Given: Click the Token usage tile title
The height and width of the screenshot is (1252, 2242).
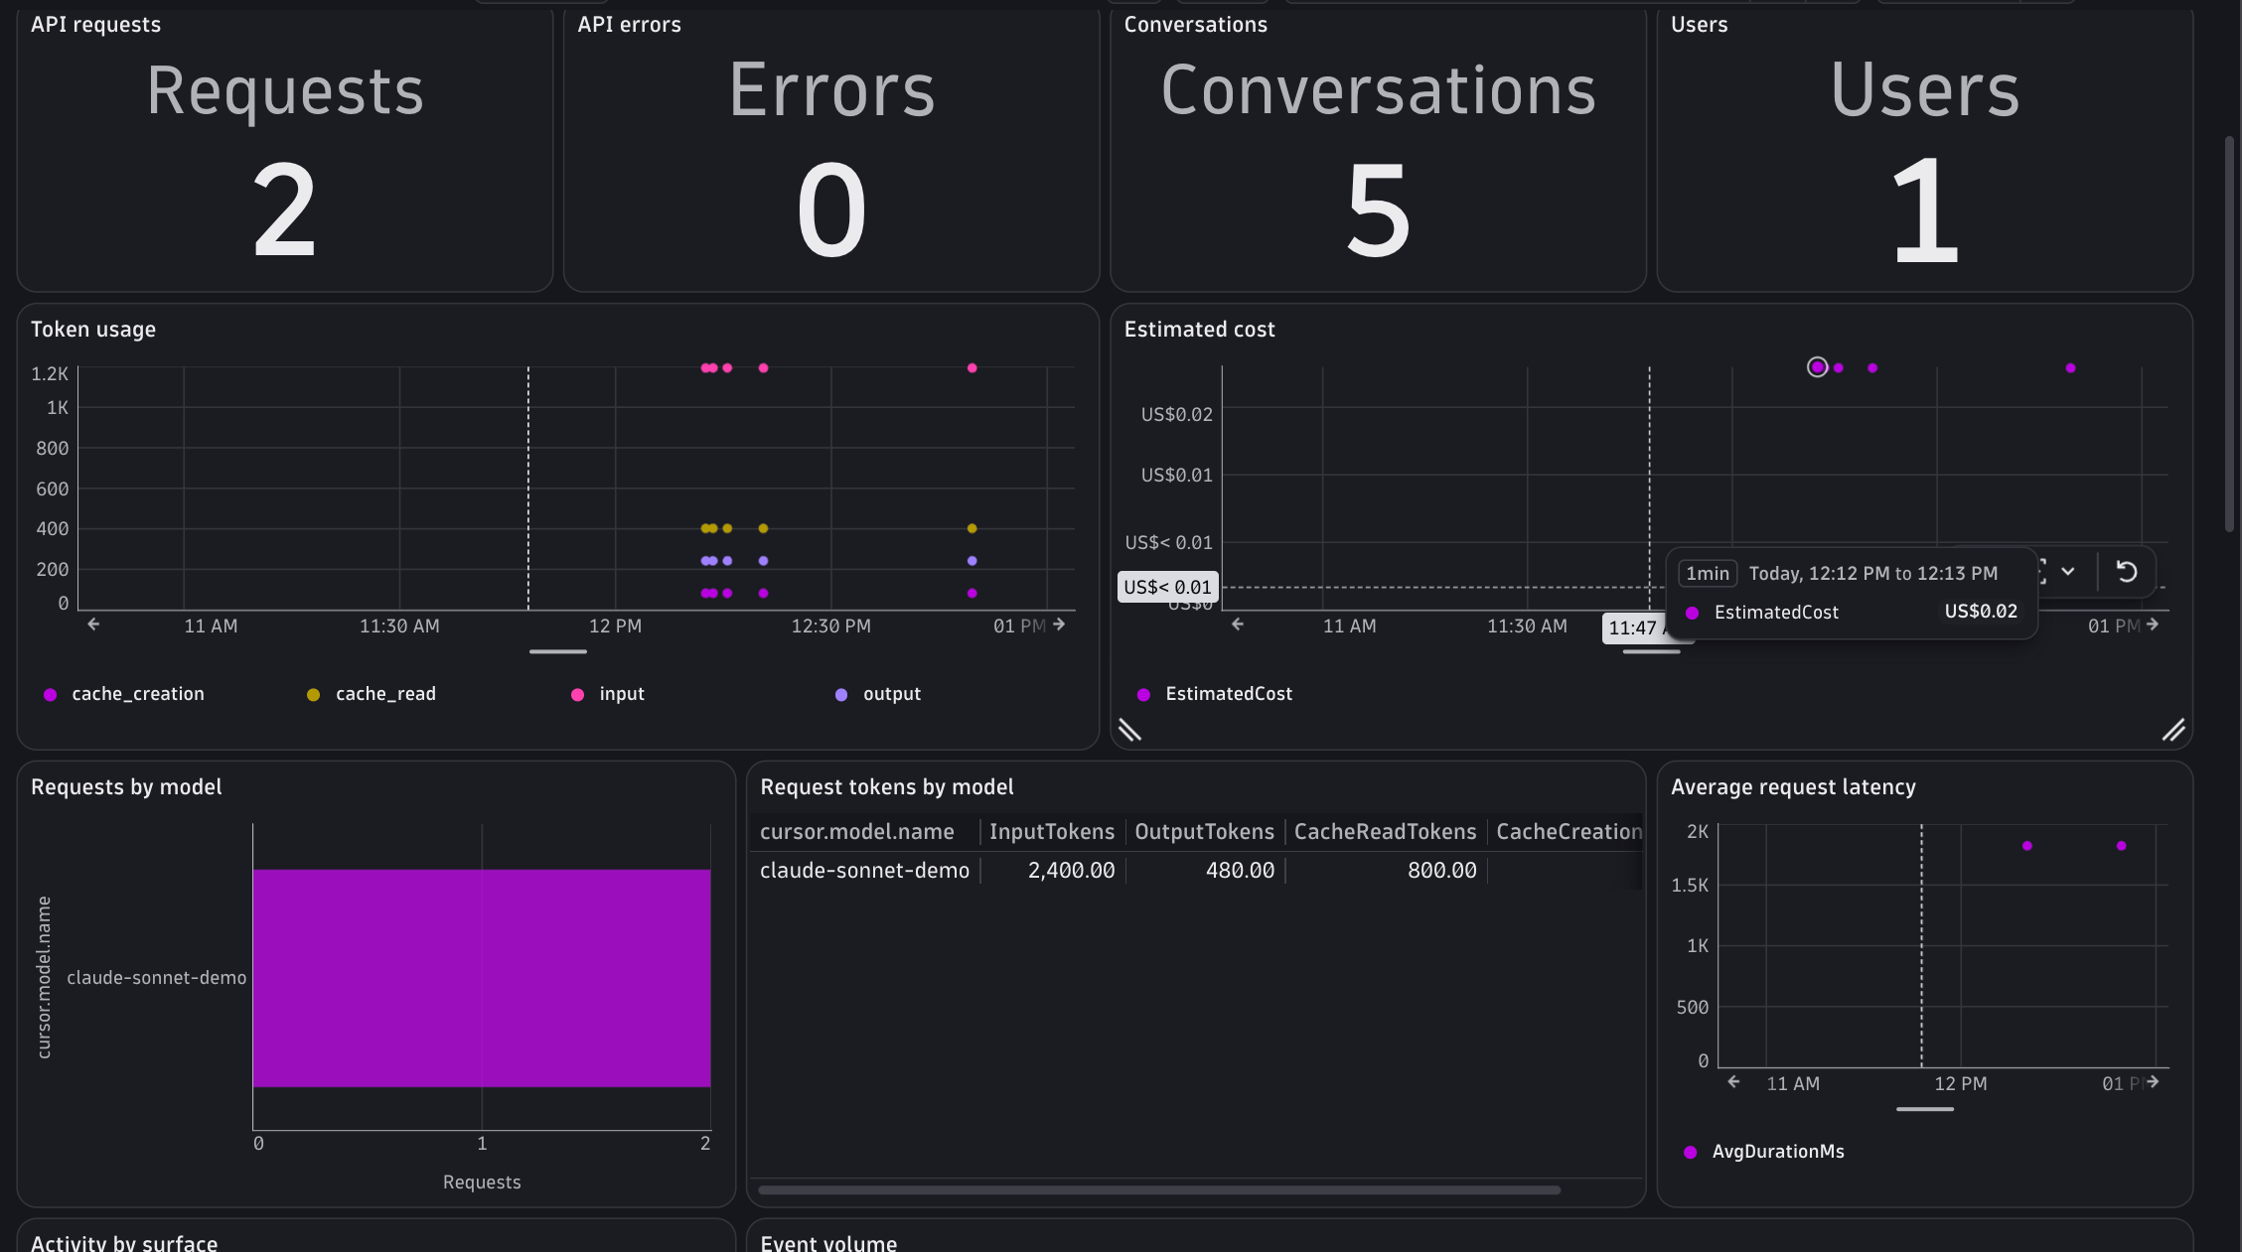Looking at the screenshot, I should [x=93, y=330].
